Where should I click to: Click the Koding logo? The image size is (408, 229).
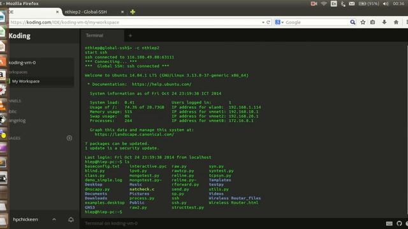click(20, 36)
